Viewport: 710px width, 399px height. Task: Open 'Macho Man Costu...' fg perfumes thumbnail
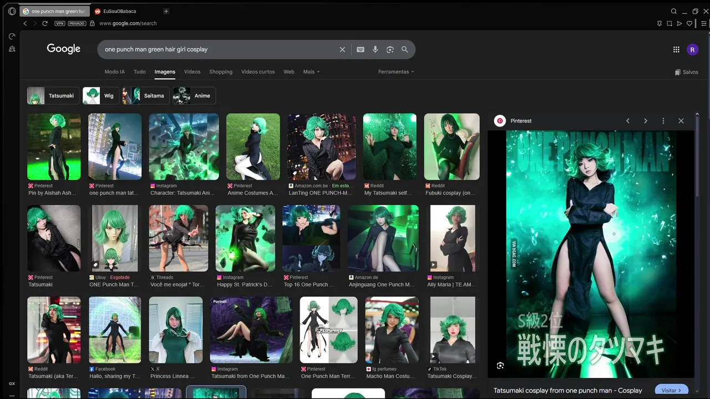point(392,330)
